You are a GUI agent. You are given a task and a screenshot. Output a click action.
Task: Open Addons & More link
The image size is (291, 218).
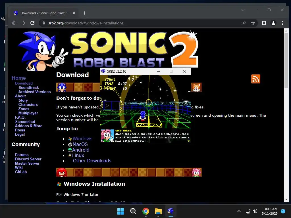click(x=29, y=126)
